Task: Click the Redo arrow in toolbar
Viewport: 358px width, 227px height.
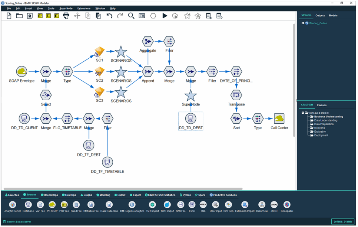Action: (x=120, y=16)
